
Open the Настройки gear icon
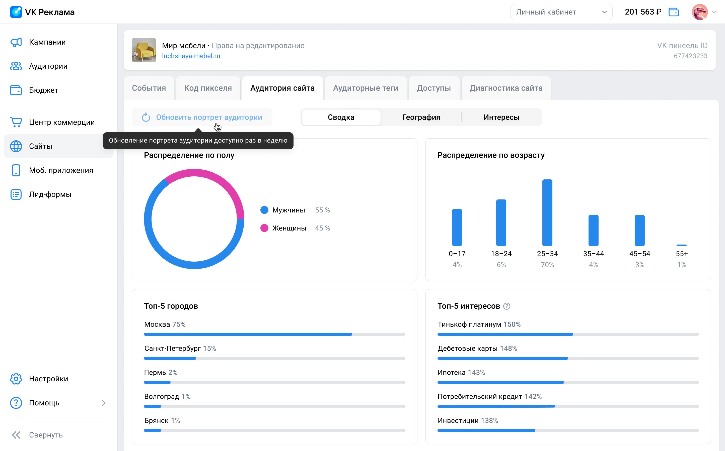(16, 379)
